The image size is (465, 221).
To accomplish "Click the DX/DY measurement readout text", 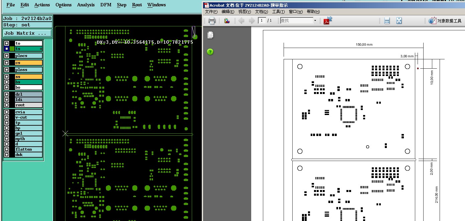I will [x=145, y=42].
